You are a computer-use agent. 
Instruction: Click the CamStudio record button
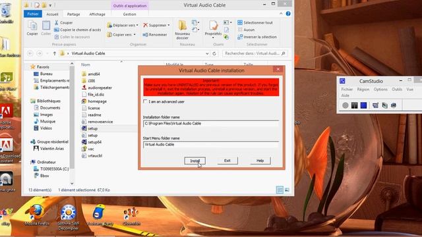click(346, 105)
